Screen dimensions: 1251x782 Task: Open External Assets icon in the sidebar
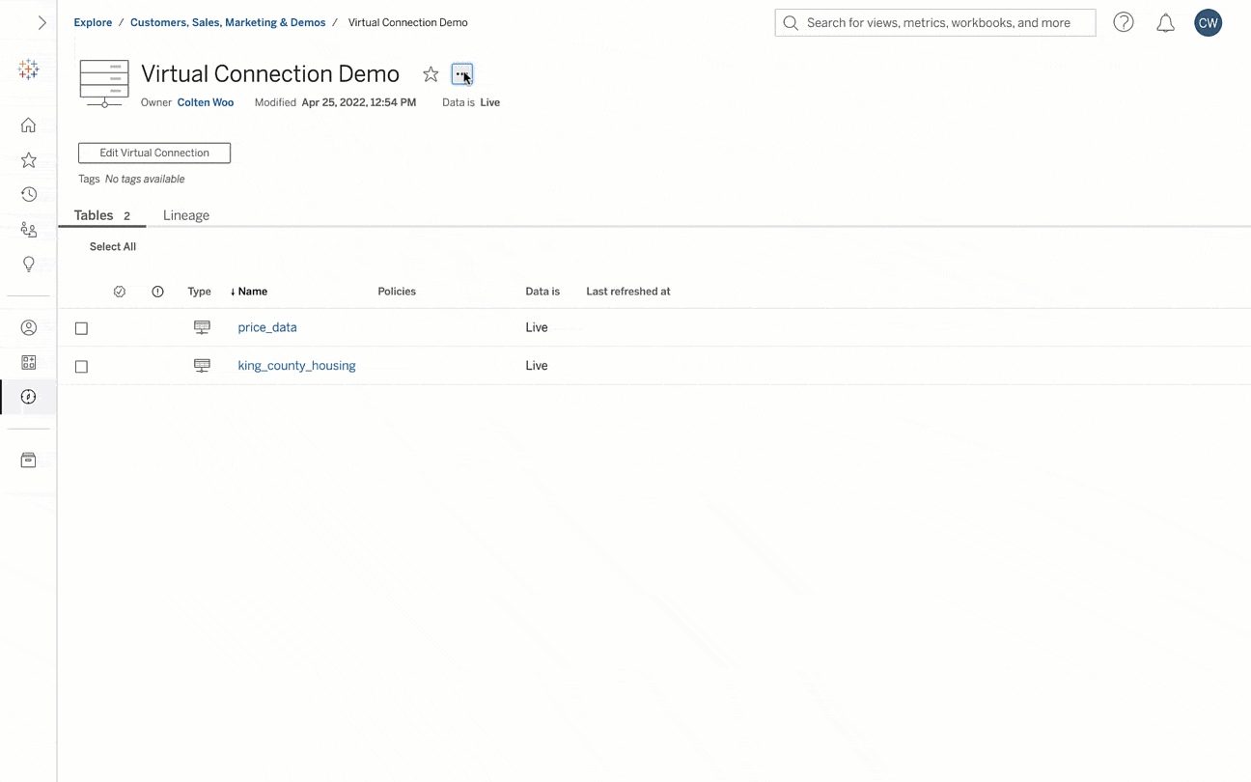[29, 461]
